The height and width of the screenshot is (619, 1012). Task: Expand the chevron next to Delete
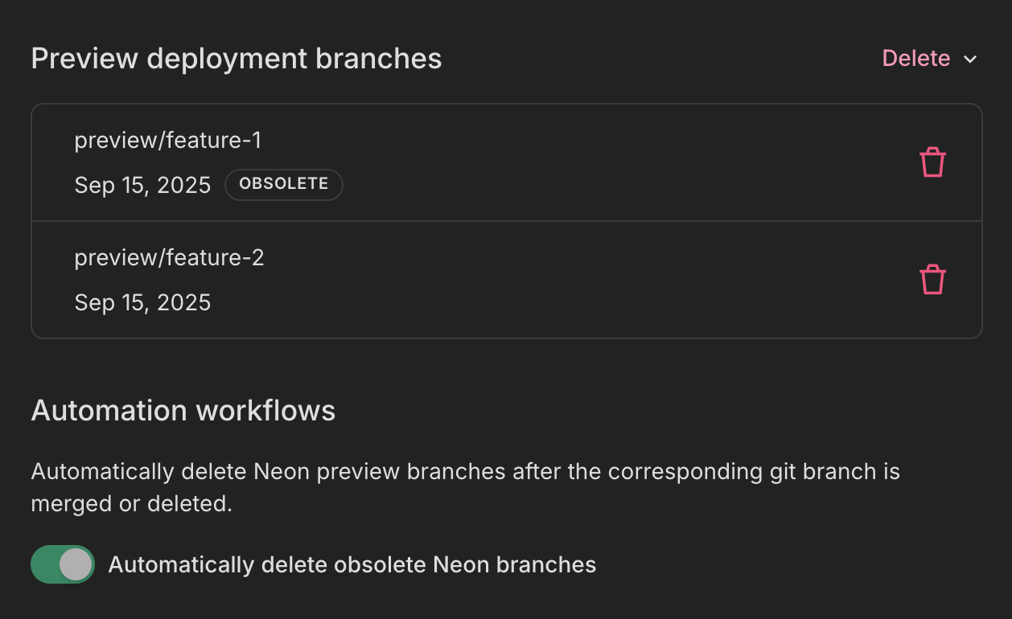tap(970, 59)
